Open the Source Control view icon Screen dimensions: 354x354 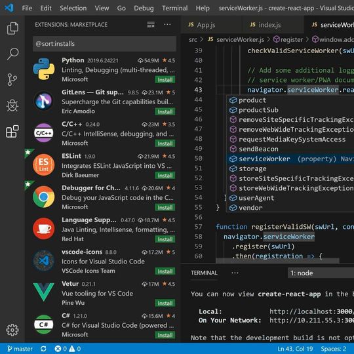pos(12,79)
